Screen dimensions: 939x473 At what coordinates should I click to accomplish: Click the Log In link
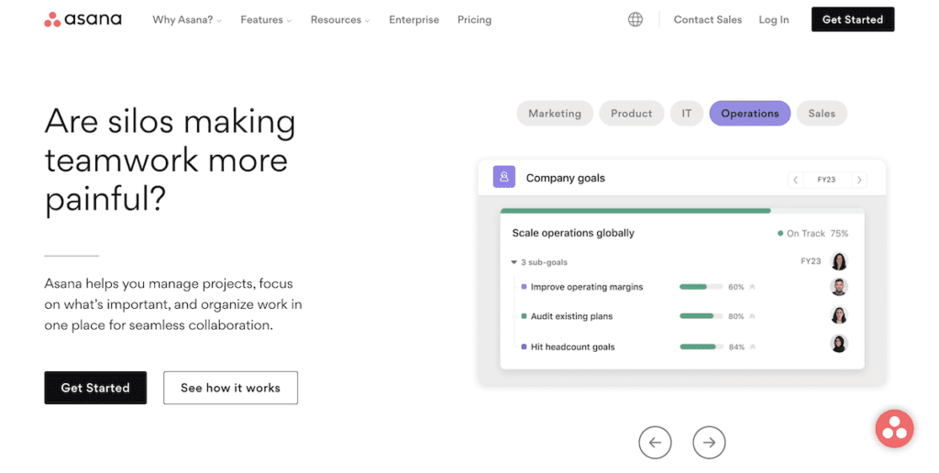coord(774,20)
